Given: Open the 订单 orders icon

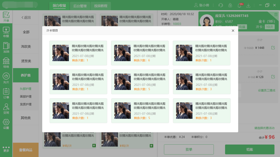Looking at the screenshot, I should (x=6, y=93).
